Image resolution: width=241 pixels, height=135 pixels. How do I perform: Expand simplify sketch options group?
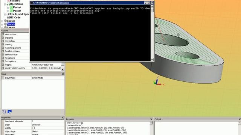pyautogui.click(x=3, y=68)
